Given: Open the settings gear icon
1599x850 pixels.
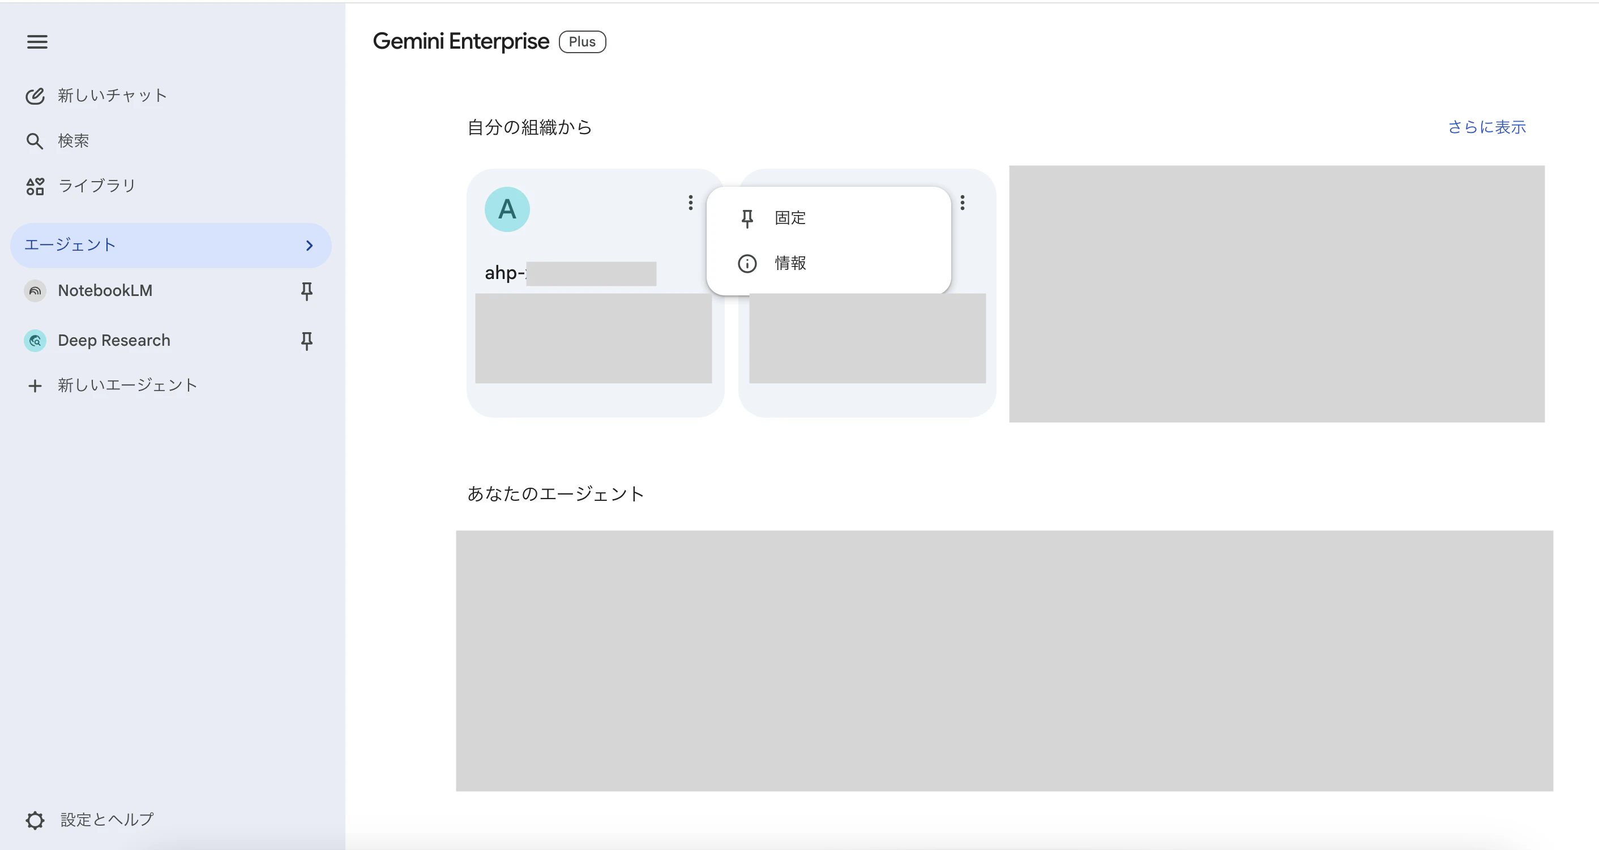Looking at the screenshot, I should tap(35, 820).
